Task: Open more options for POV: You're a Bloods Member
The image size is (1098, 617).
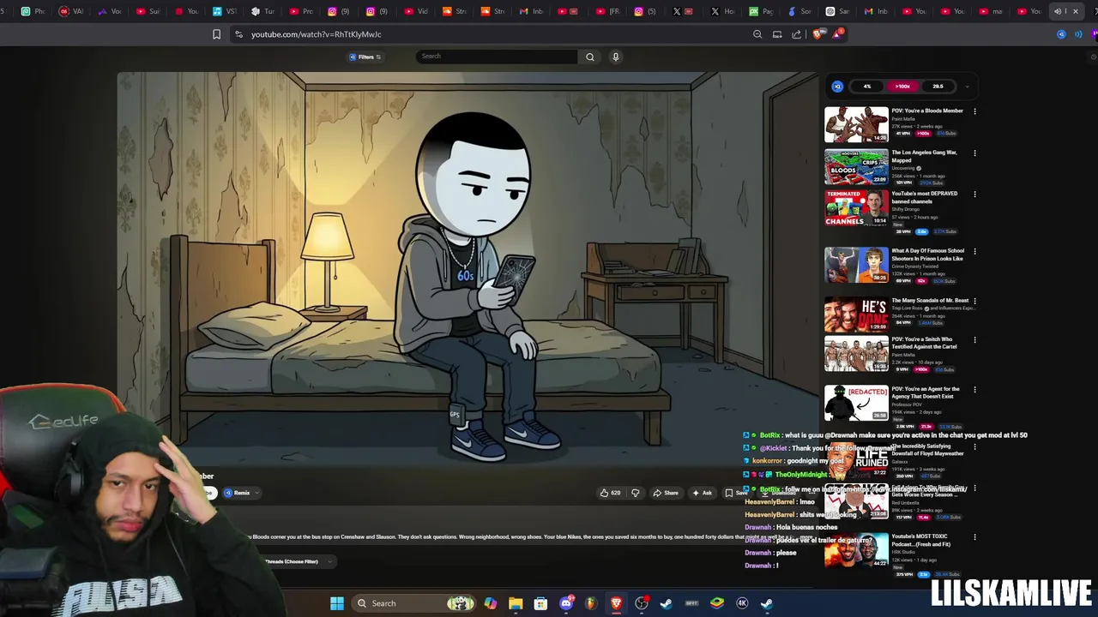Action: pyautogui.click(x=974, y=111)
